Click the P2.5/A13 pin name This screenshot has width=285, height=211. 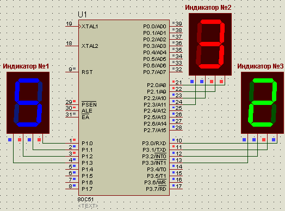coord(155,117)
